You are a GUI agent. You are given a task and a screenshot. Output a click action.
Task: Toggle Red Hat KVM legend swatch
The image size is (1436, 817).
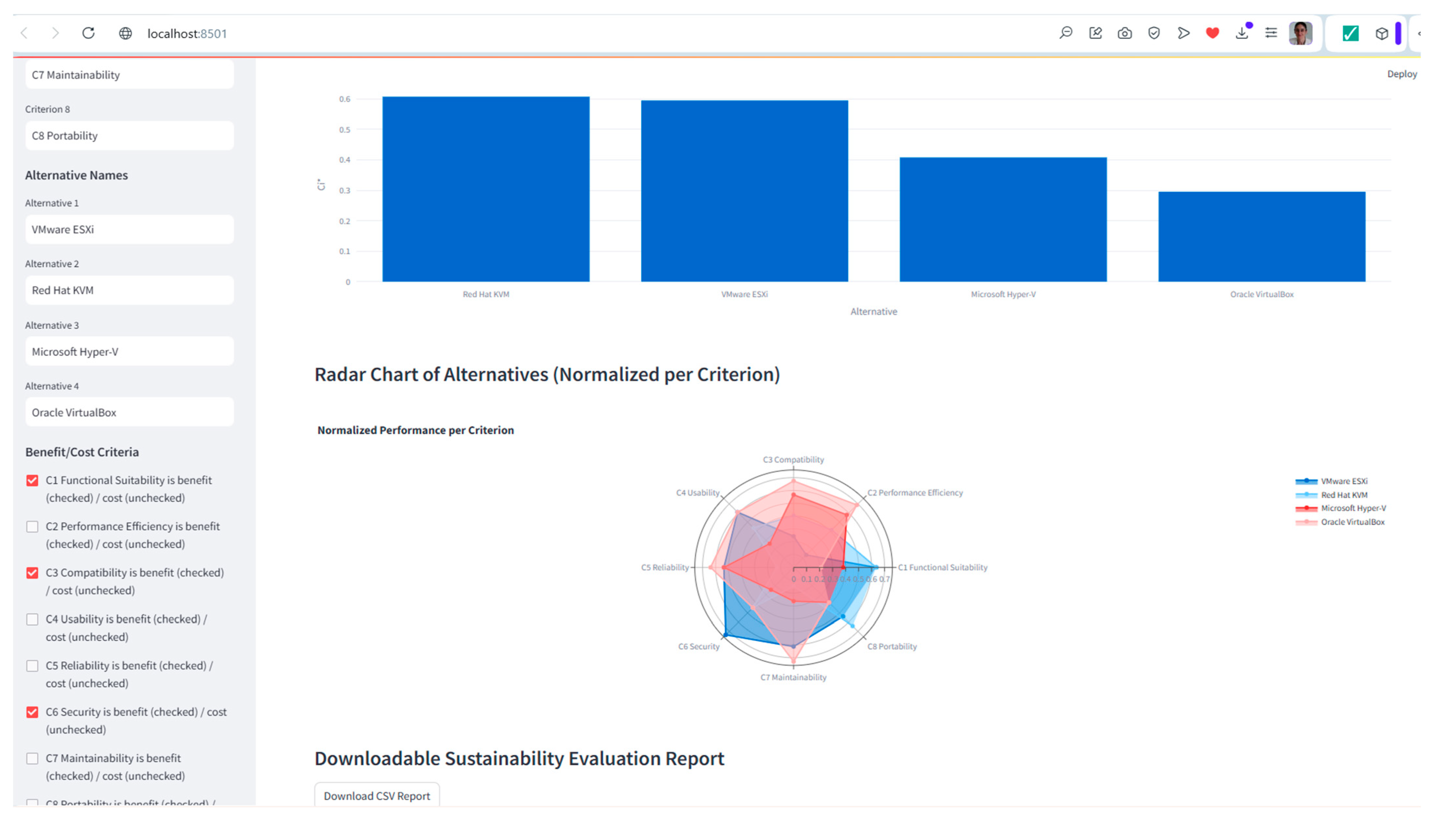[x=1306, y=495]
